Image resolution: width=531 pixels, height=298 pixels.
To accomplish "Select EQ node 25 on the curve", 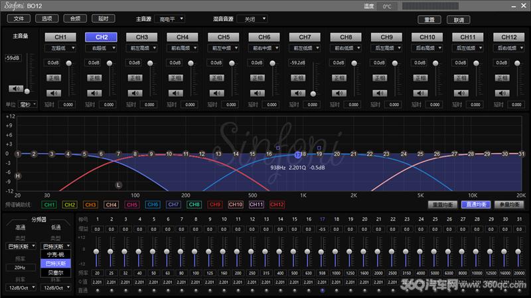I will coord(420,154).
